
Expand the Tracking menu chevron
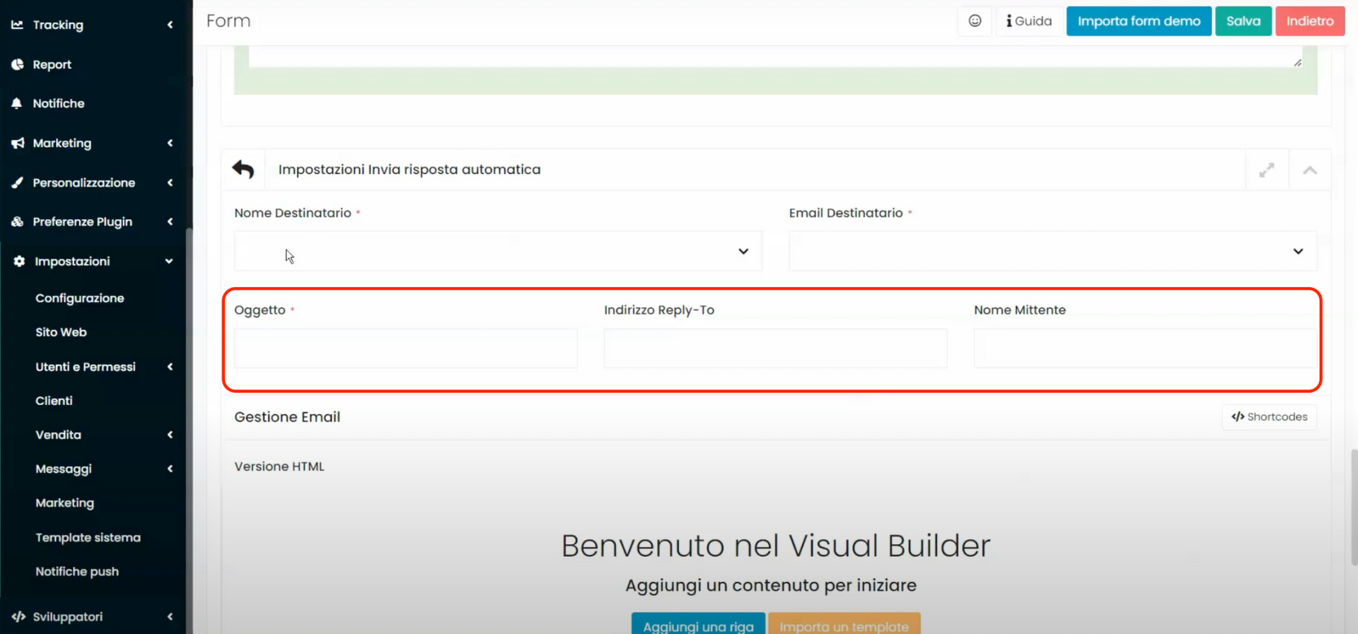170,25
